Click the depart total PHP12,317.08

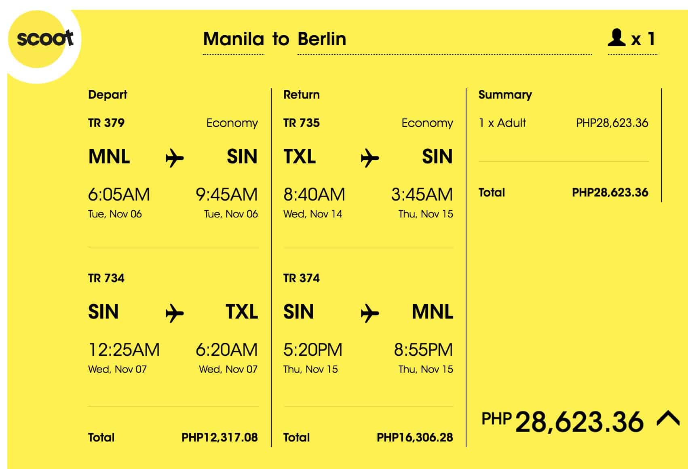tap(219, 437)
